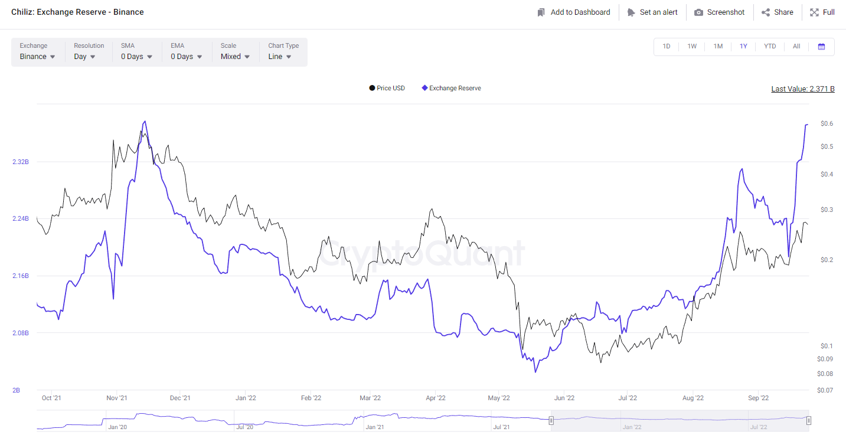
Task: Change Chart Type from Line dropdown
Action: [280, 57]
